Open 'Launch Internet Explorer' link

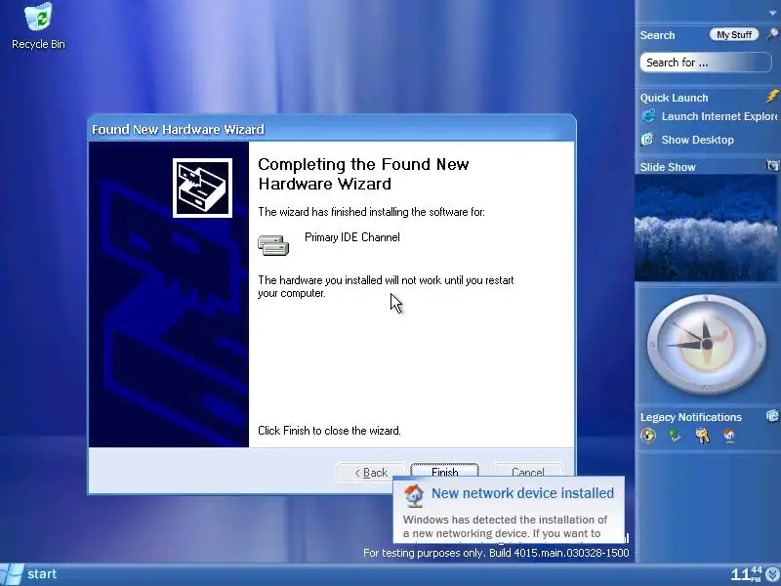[719, 116]
